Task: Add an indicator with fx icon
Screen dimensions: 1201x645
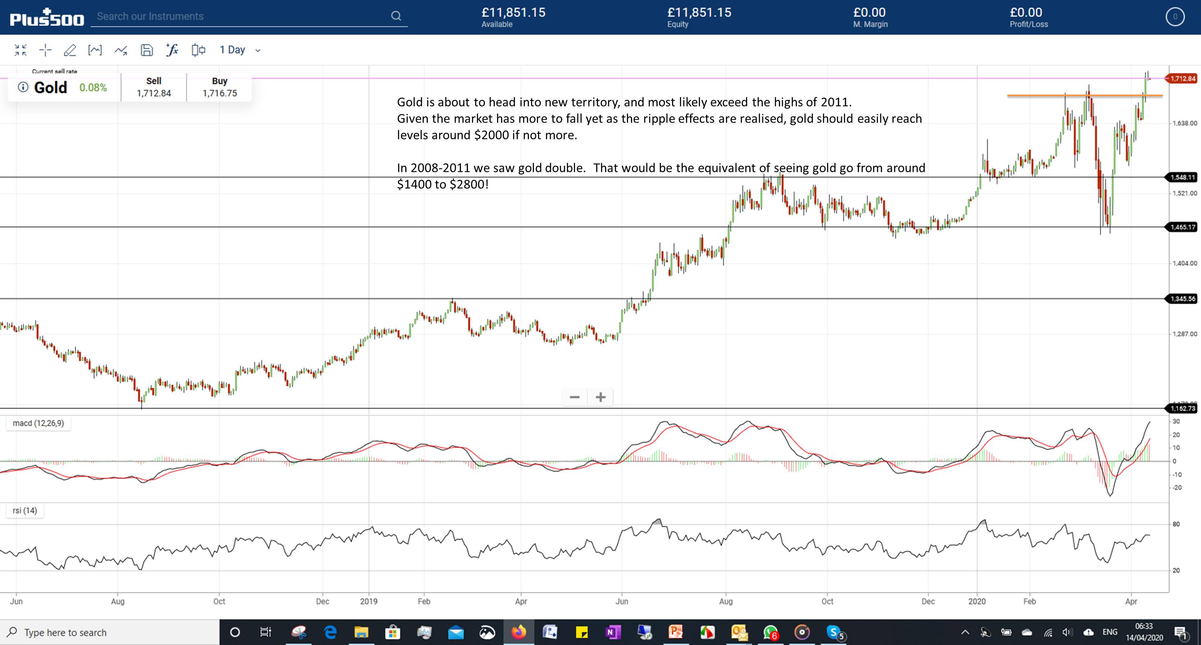Action: point(172,50)
